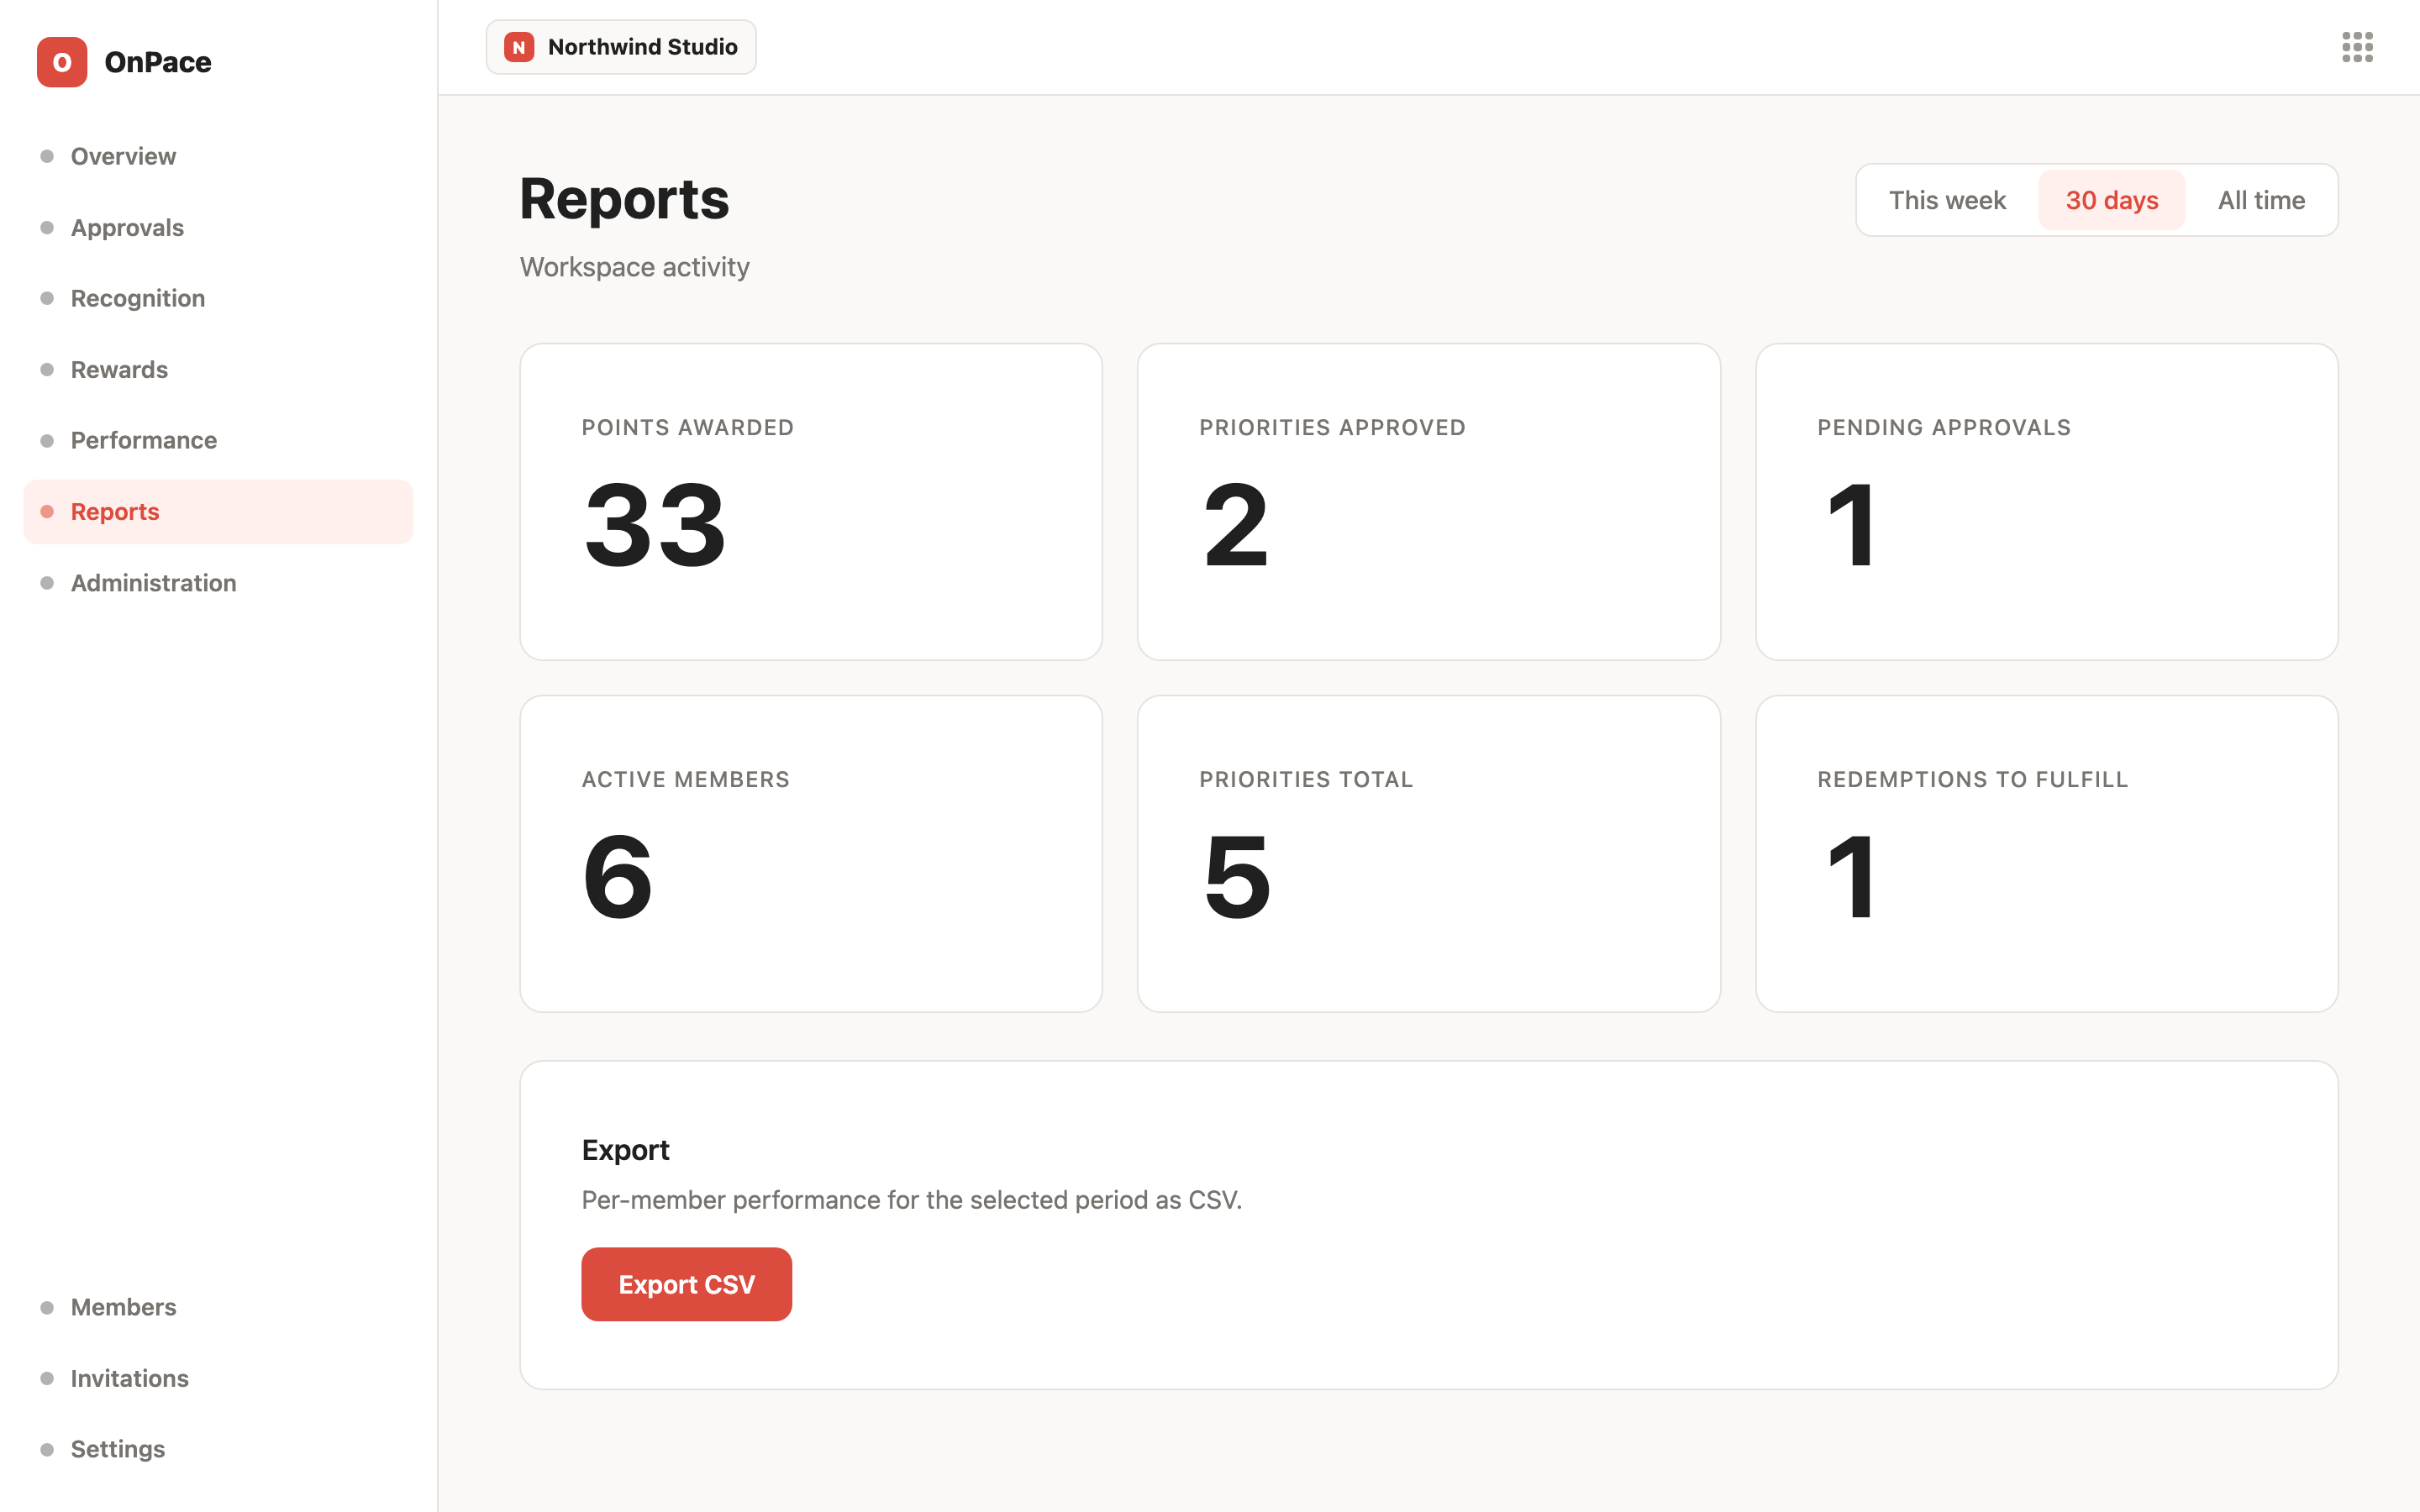Viewport: 2420px width, 1512px height.
Task: Click the OnPace brand name text
Action: click(158, 62)
